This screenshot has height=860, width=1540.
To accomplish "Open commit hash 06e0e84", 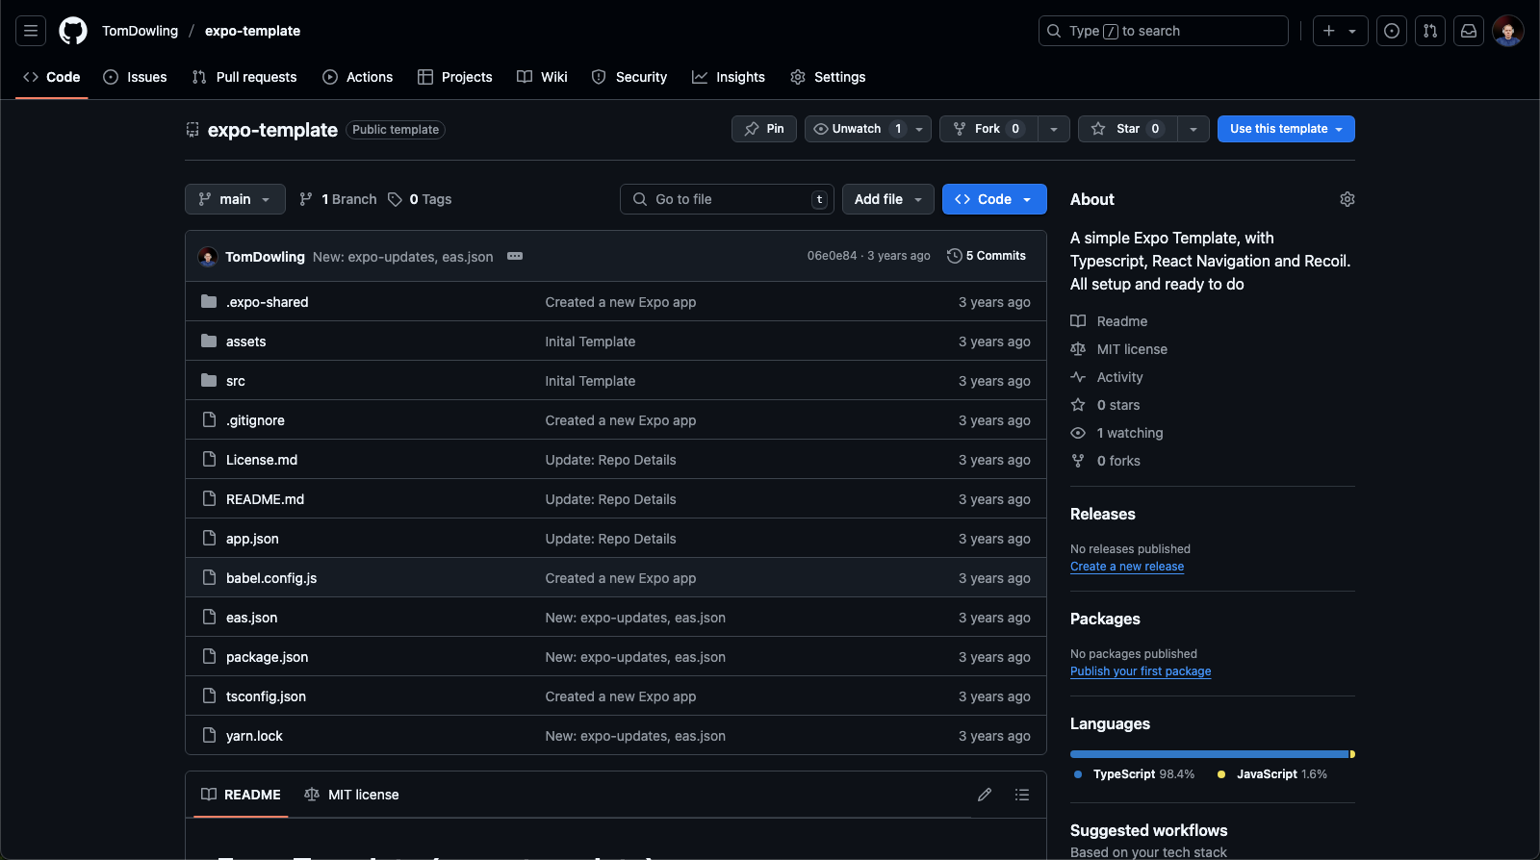I will coord(832,256).
